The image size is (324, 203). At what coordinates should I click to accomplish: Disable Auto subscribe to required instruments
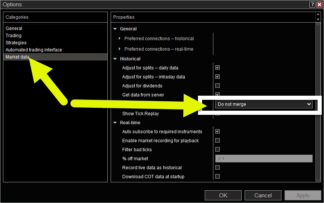[x=218, y=132]
